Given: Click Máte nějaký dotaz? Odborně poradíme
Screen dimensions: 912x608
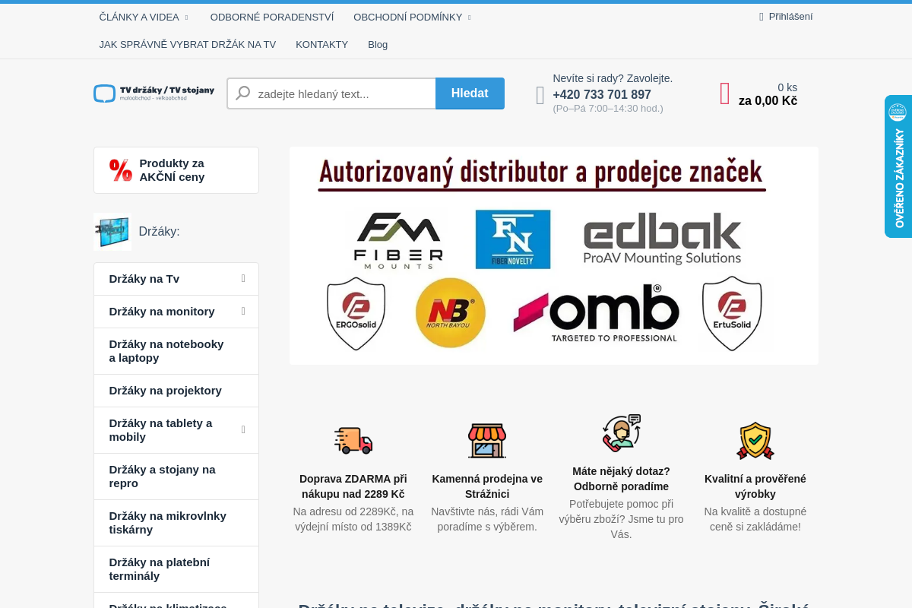Looking at the screenshot, I should click(622, 479).
